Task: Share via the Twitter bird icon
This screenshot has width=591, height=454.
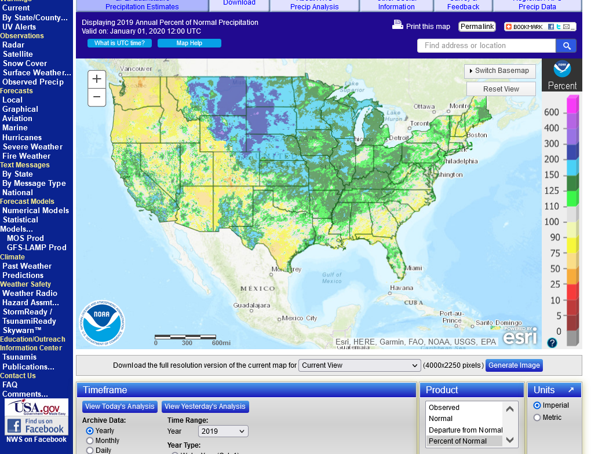Action: coord(559,27)
